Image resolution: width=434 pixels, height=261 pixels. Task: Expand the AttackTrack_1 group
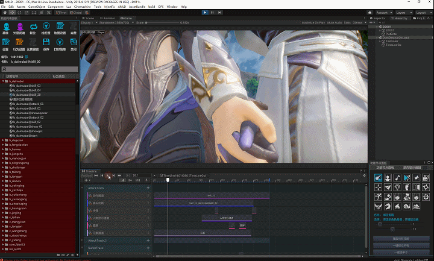82,241
